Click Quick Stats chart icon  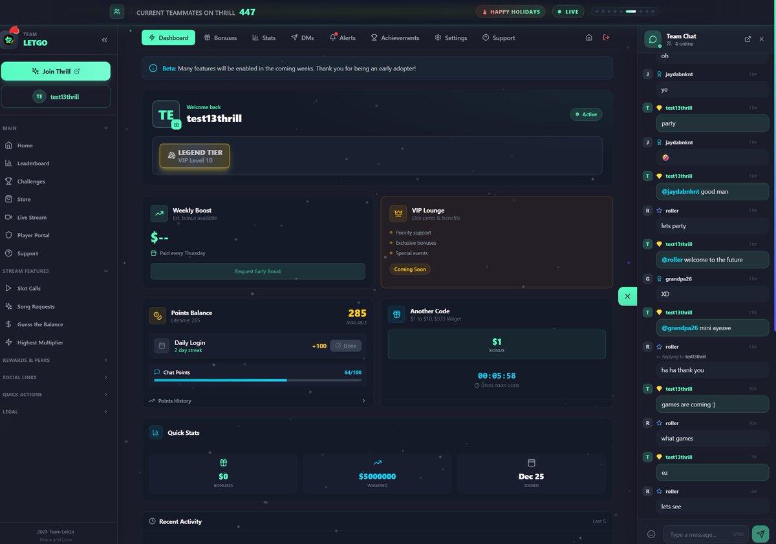point(155,432)
